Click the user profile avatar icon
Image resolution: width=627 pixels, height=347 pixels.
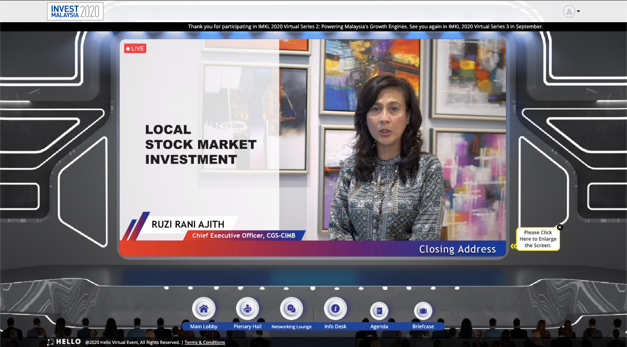(569, 11)
